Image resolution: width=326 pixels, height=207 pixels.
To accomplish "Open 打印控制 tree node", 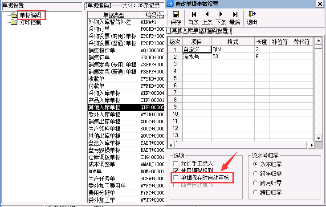I will click(31, 22).
